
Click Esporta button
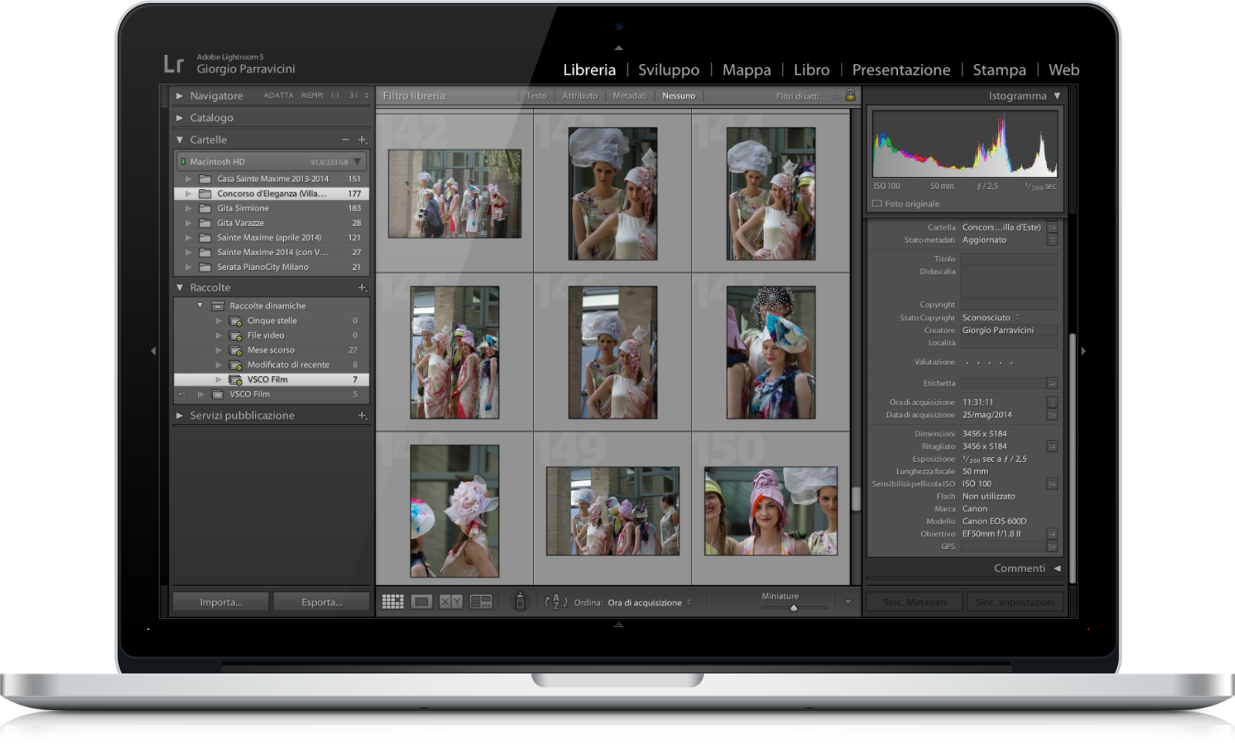(322, 602)
